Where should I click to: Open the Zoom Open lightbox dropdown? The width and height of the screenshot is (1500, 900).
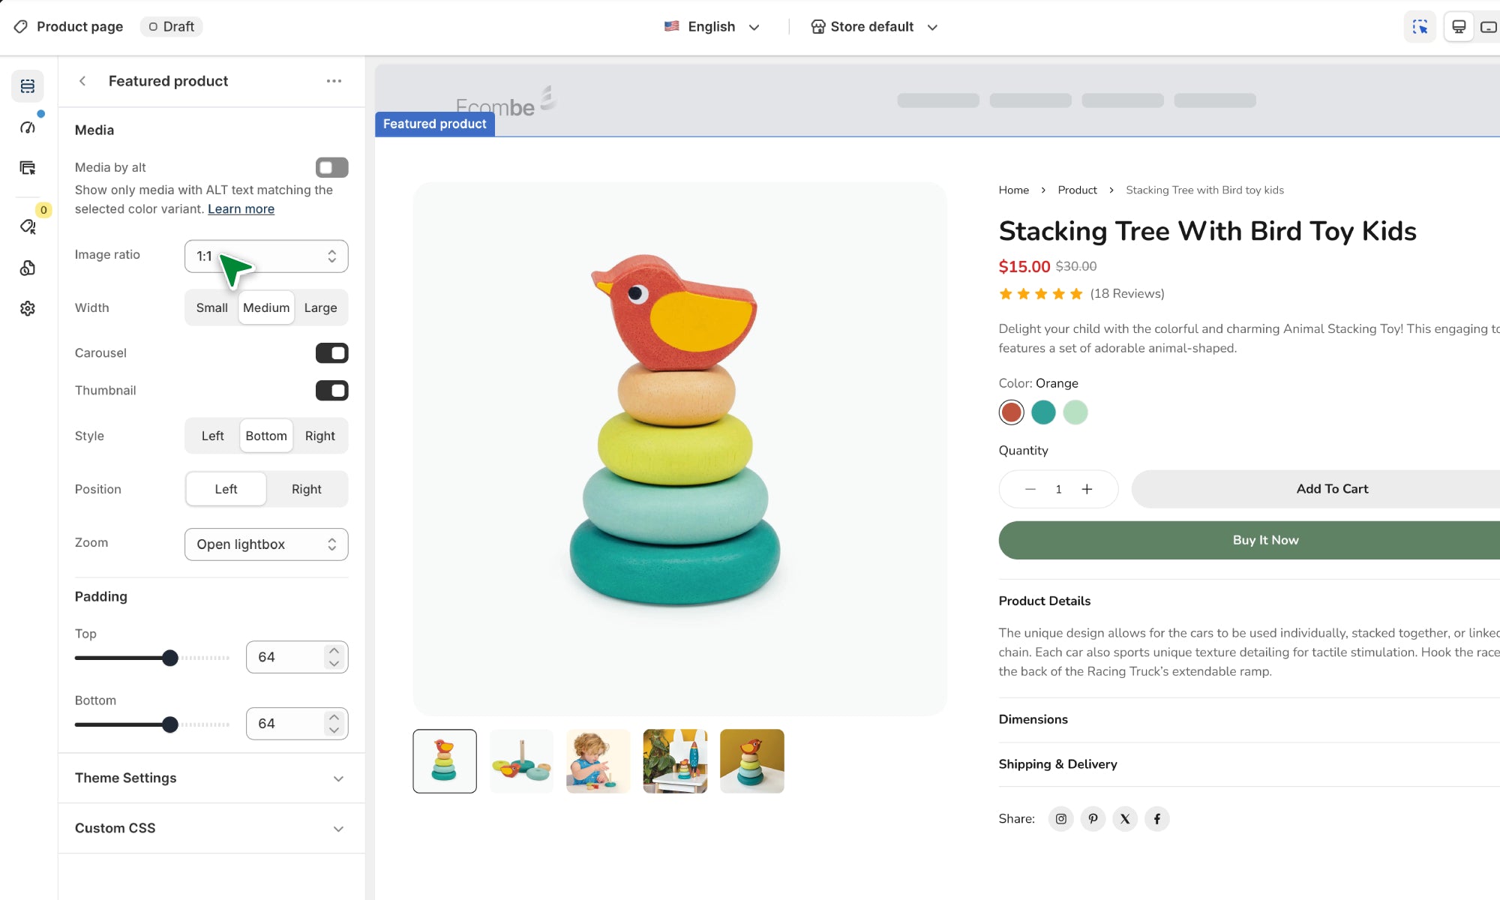(x=266, y=544)
